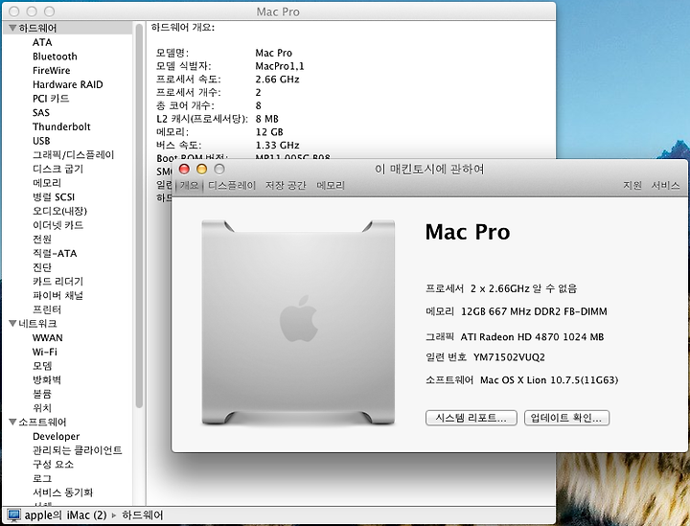Click the 네트워크 category header
The image size is (690, 526).
37,324
